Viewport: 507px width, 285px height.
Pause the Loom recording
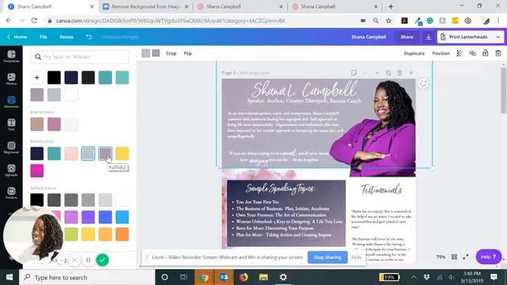tap(88, 260)
